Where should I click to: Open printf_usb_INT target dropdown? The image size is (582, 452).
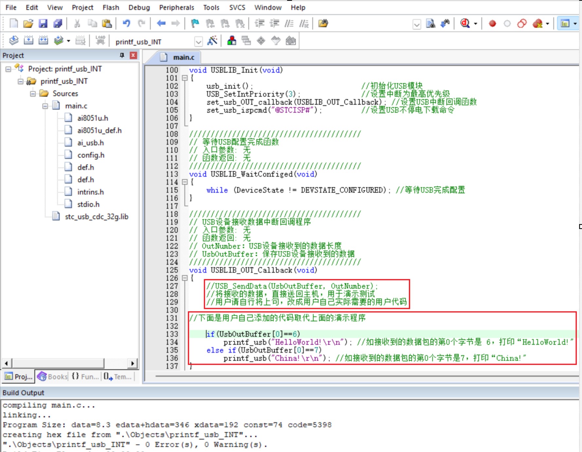click(198, 42)
